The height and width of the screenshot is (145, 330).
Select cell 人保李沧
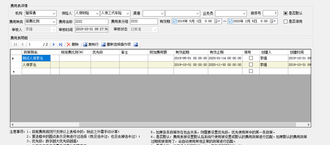click(36, 65)
